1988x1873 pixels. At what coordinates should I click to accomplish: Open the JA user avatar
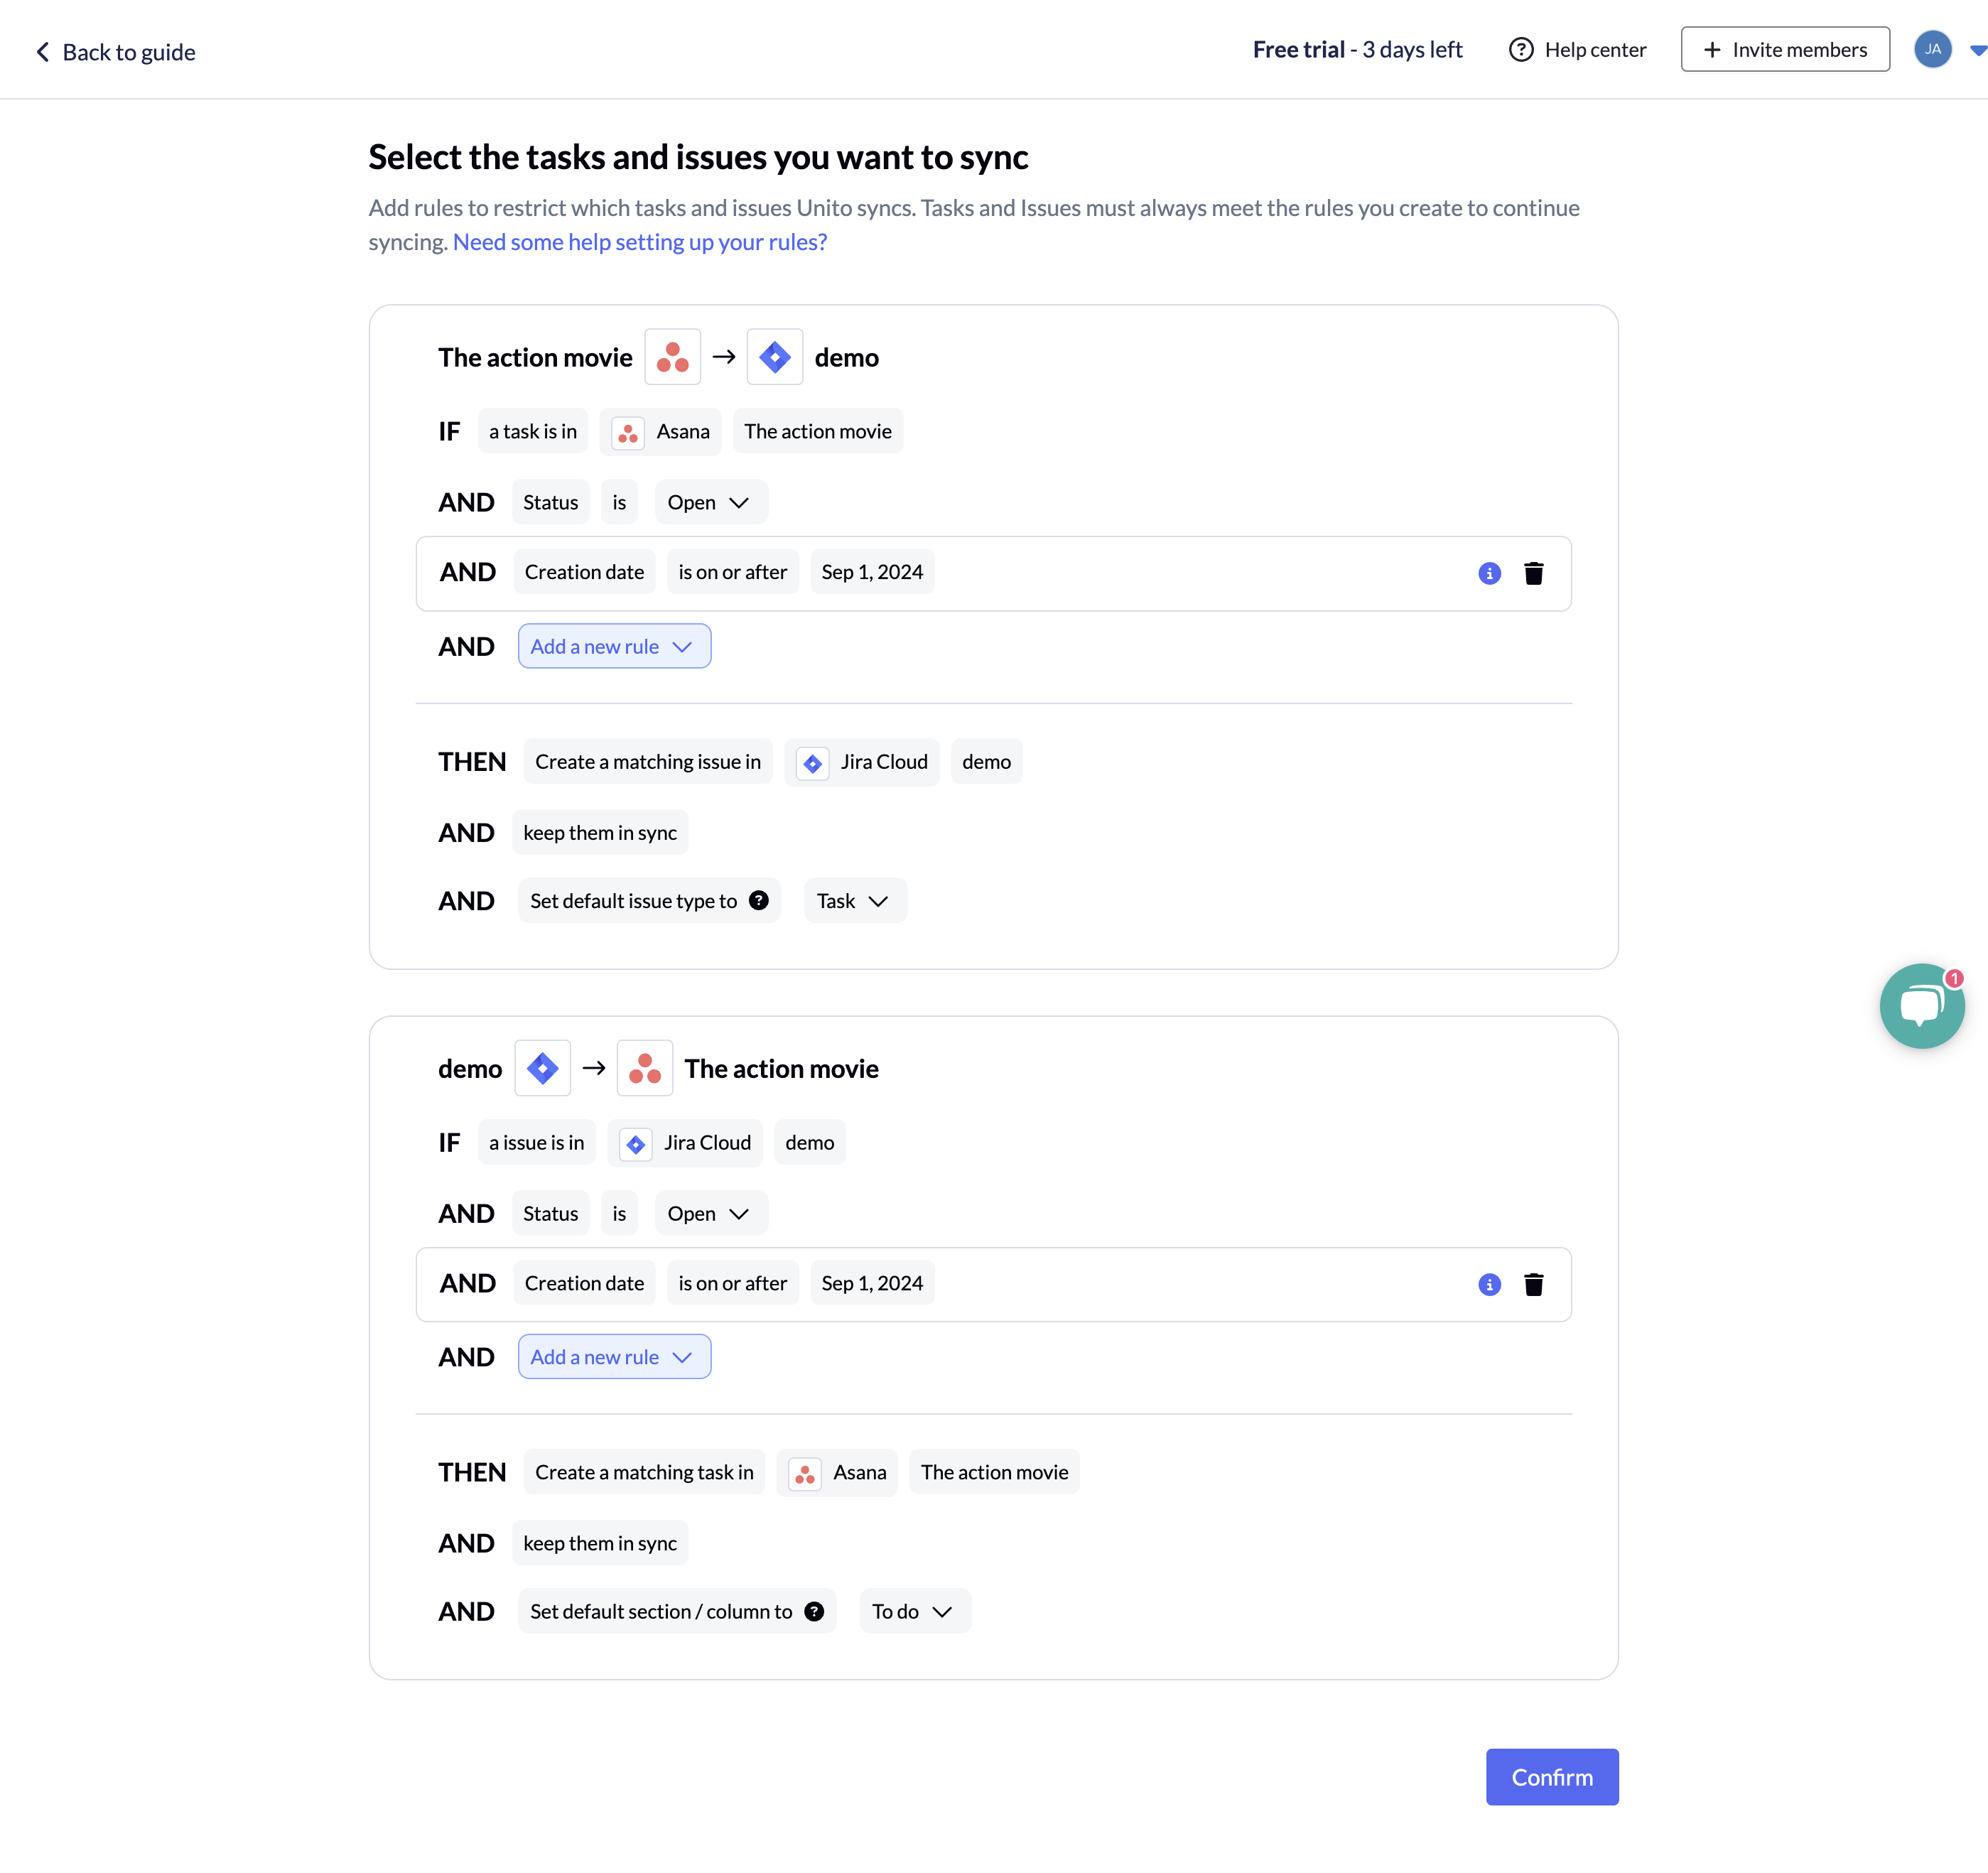(1932, 49)
